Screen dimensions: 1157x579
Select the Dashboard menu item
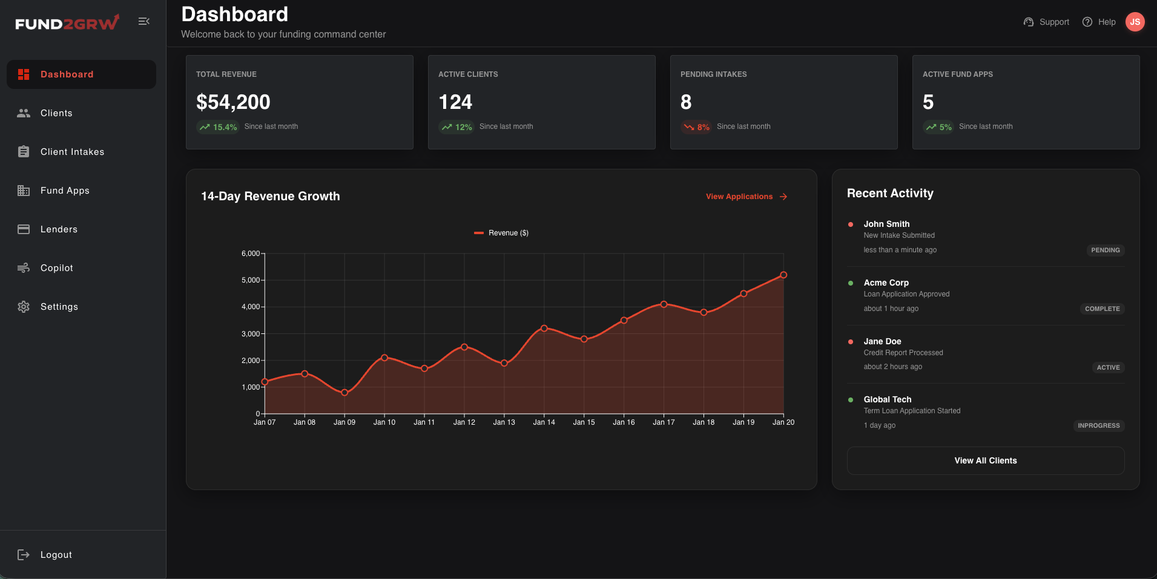point(67,74)
